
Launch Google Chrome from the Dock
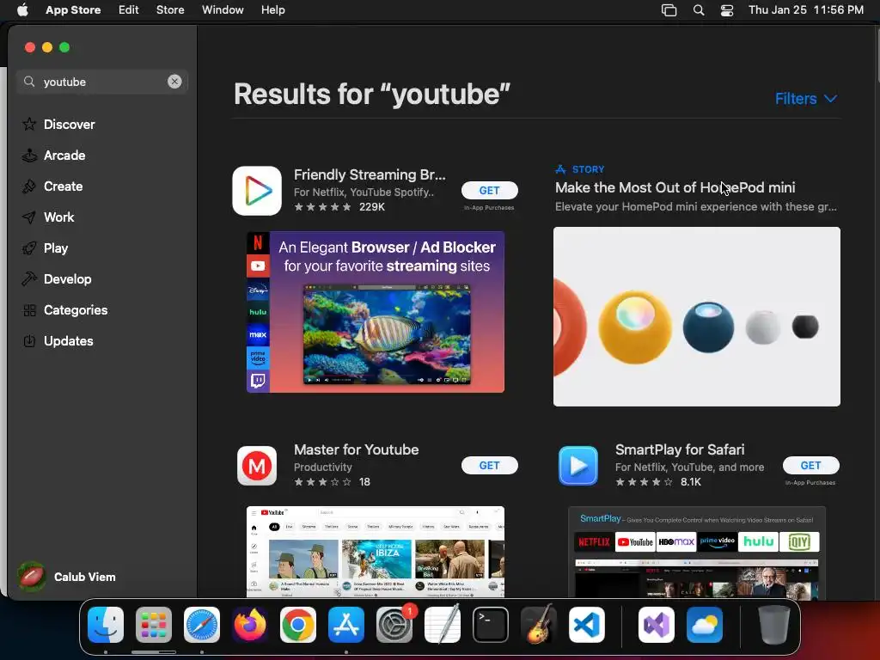[x=298, y=625]
